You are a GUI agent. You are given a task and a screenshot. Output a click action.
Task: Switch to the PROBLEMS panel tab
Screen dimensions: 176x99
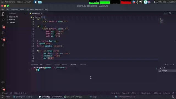[x=34, y=64]
